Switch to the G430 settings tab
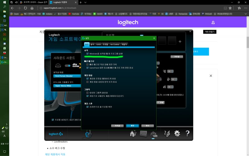This screenshot has height=156, width=249. click(x=98, y=45)
